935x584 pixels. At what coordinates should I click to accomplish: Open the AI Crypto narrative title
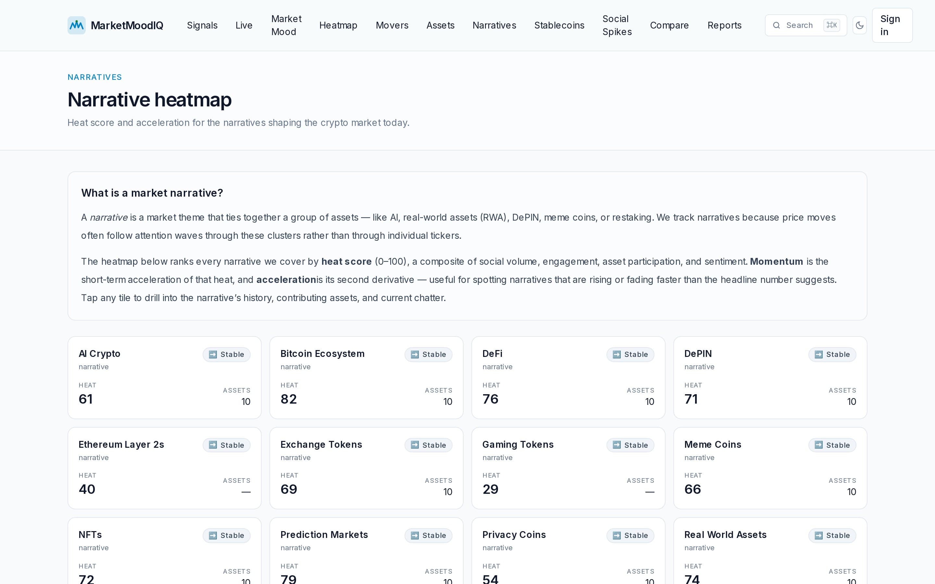click(99, 353)
